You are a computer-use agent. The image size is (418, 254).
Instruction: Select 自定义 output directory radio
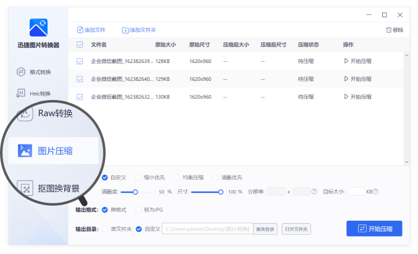click(139, 229)
